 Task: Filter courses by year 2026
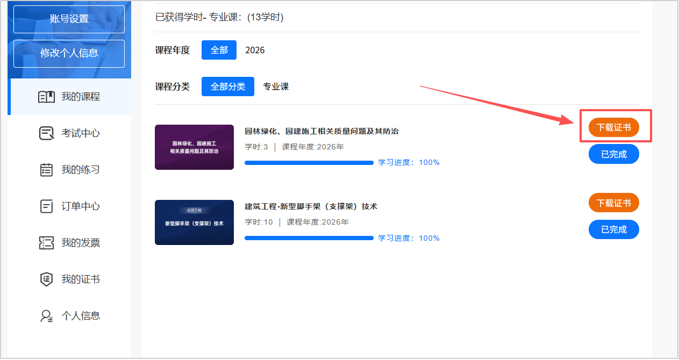click(255, 50)
